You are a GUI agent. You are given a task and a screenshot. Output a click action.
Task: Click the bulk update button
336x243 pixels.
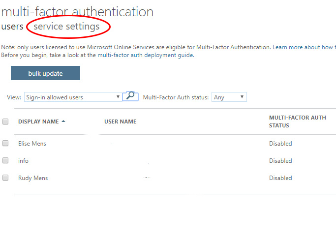coord(45,73)
